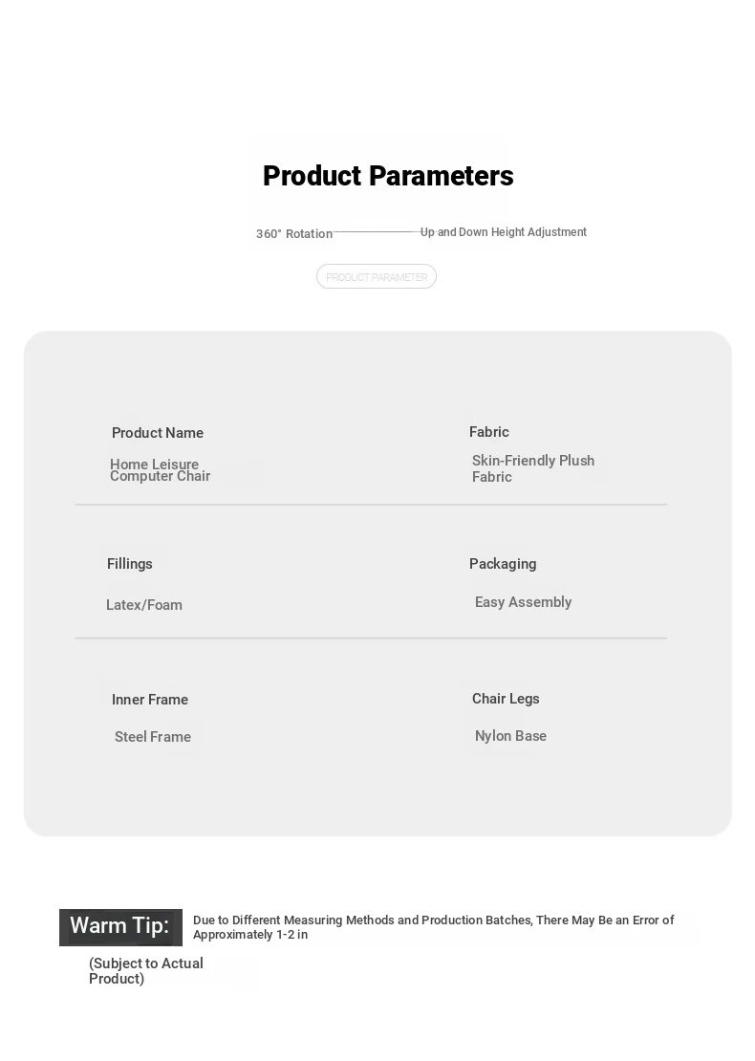
Task: Click the Steel Frame value
Action: 153,737
